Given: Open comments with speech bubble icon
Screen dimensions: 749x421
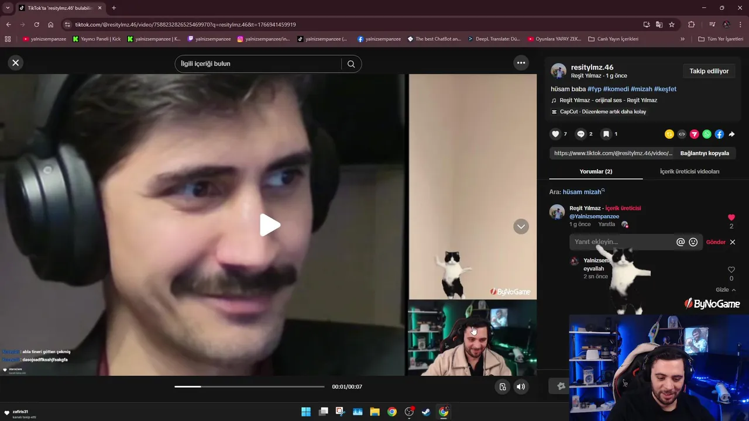Looking at the screenshot, I should [x=580, y=134].
